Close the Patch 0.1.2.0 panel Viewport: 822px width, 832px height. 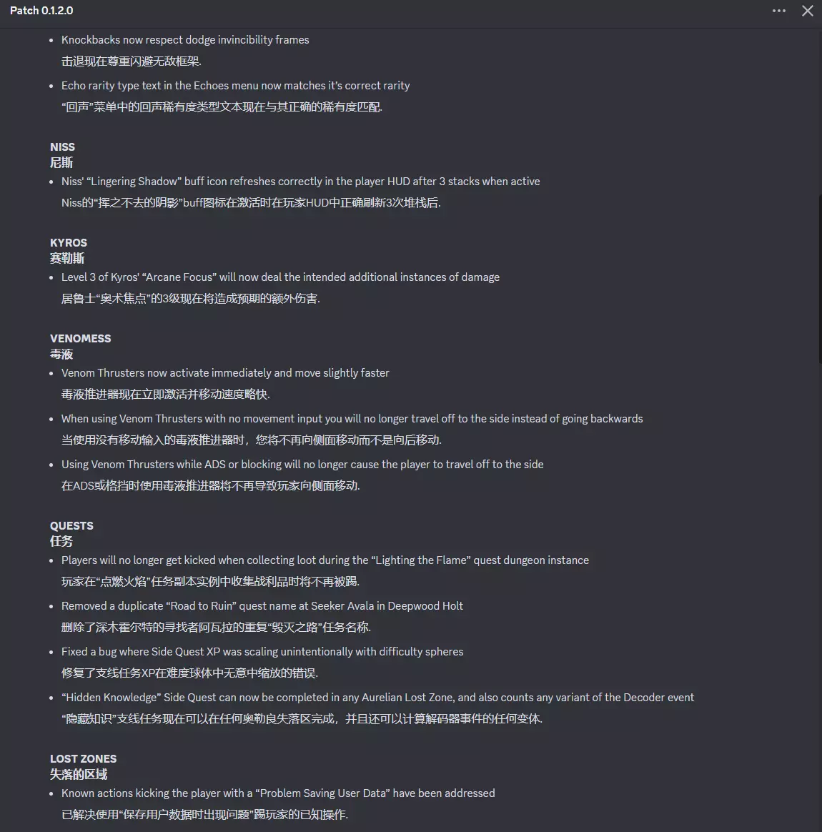click(x=807, y=11)
